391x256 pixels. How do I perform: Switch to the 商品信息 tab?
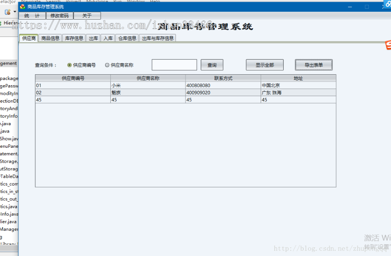click(x=50, y=38)
